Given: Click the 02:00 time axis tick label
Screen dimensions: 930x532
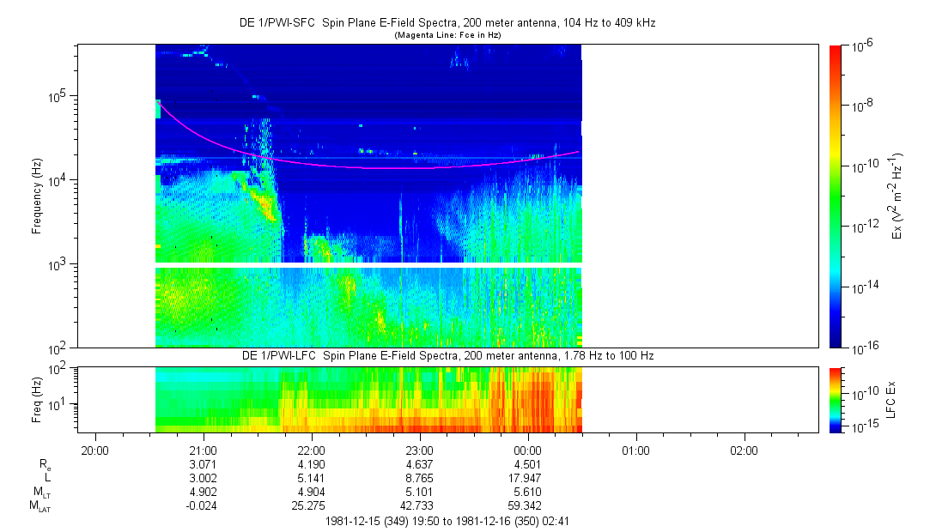Looking at the screenshot, I should [744, 450].
